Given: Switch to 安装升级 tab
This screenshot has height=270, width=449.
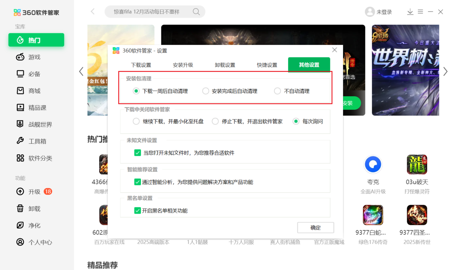Looking at the screenshot, I should pos(183,65).
